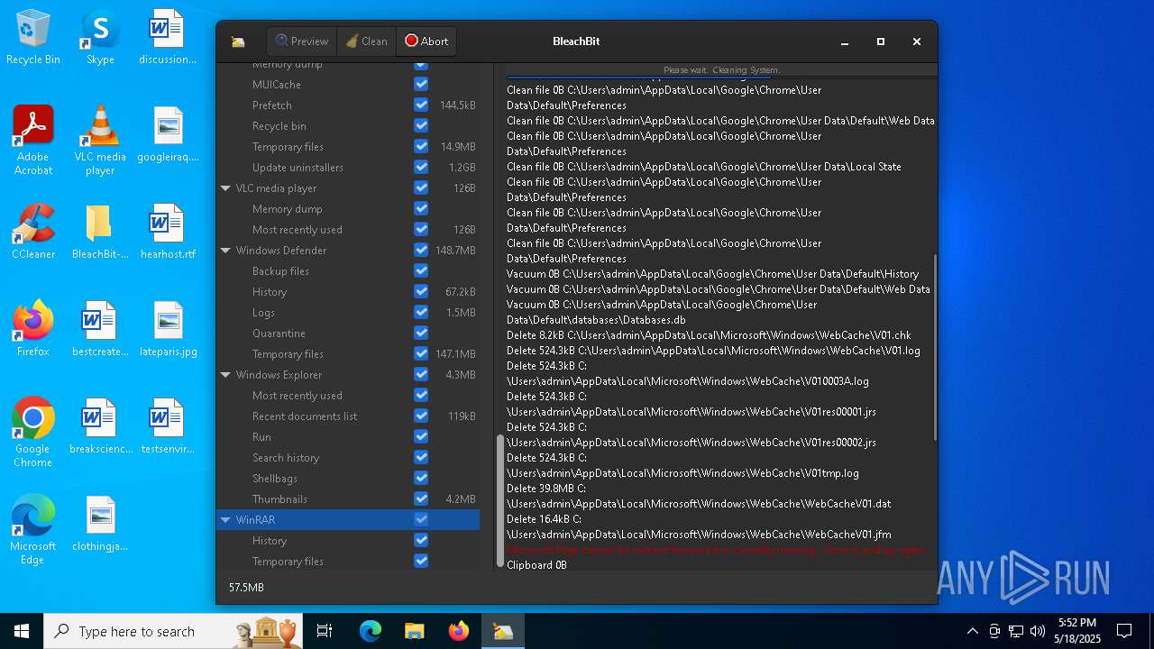Toggle Update uninstallers checkbox
The width and height of the screenshot is (1154, 649).
click(x=421, y=167)
